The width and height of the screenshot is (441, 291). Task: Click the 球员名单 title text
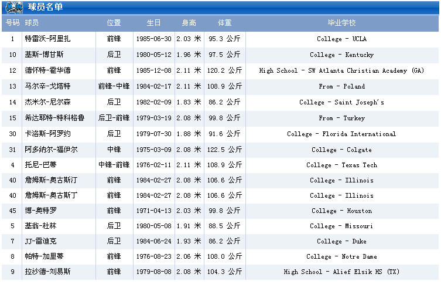pyautogui.click(x=45, y=7)
